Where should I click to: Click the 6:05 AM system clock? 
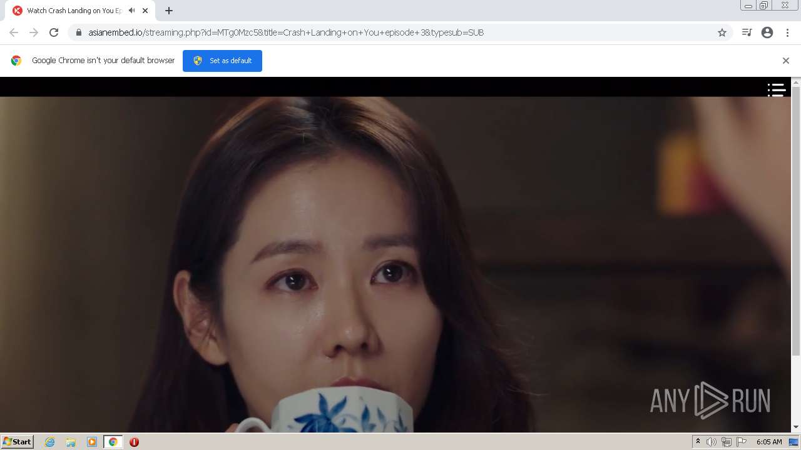pyautogui.click(x=769, y=442)
